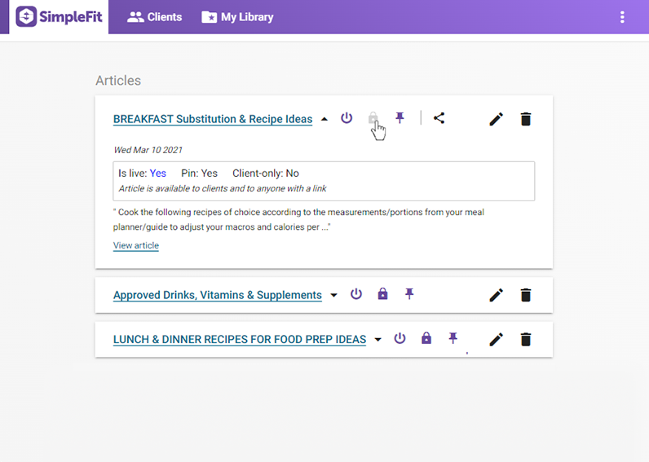Collapse the BREAKFAST Substitution article details

coord(324,119)
